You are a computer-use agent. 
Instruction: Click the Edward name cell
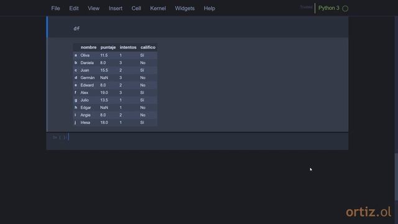click(87, 85)
